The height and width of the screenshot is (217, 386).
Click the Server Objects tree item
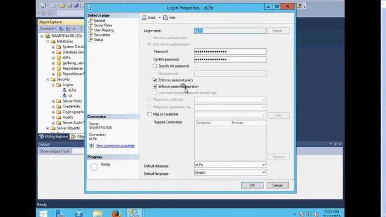click(x=68, y=128)
